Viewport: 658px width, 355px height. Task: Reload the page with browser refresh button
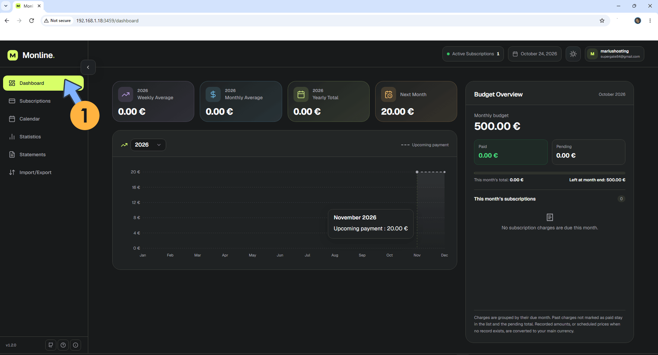pos(32,21)
